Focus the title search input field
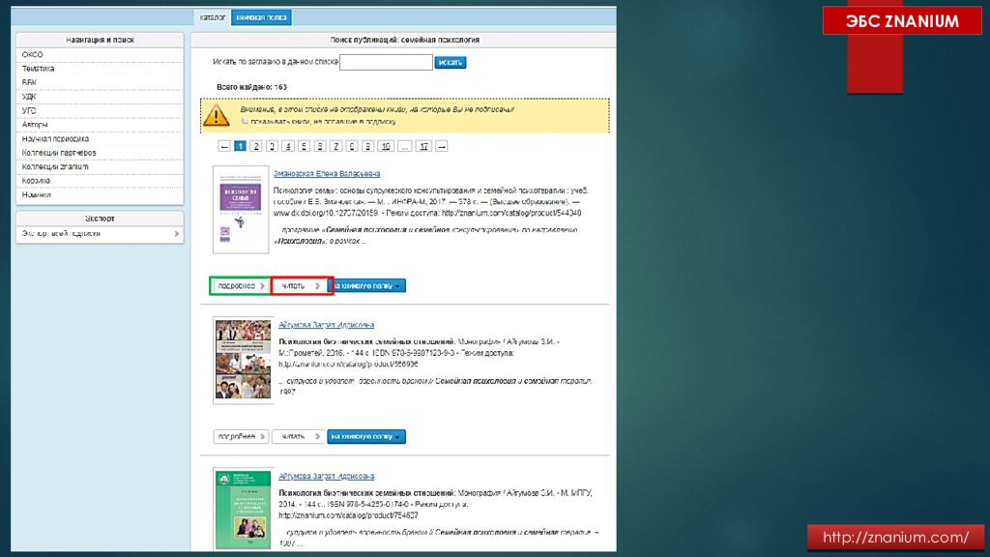The width and height of the screenshot is (990, 557). coord(386,62)
